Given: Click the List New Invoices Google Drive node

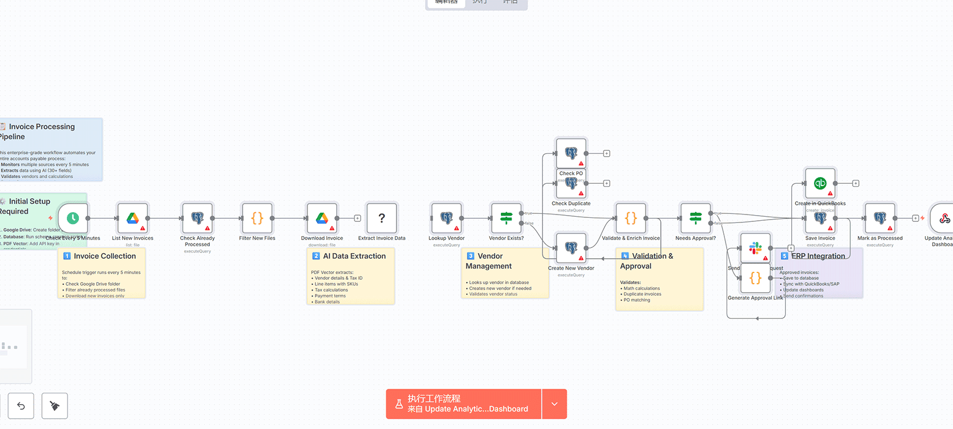Looking at the screenshot, I should (132, 218).
